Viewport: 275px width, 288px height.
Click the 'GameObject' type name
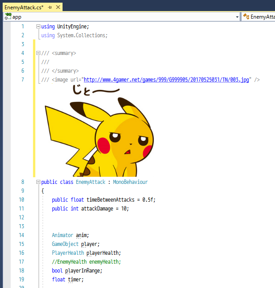tap(65, 244)
